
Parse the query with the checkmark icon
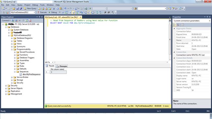pyautogui.click(x=63, y=12)
